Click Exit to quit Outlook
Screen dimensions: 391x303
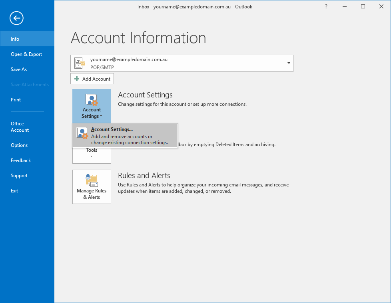pos(14,191)
